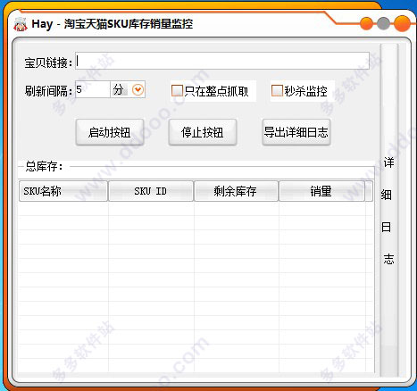The height and width of the screenshot is (391, 417).
Task: Toggle the 秒杀监控 checkbox
Action: click(277, 90)
